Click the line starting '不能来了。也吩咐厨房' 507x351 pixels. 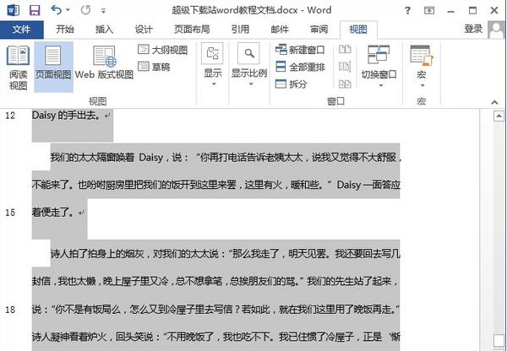216,185
